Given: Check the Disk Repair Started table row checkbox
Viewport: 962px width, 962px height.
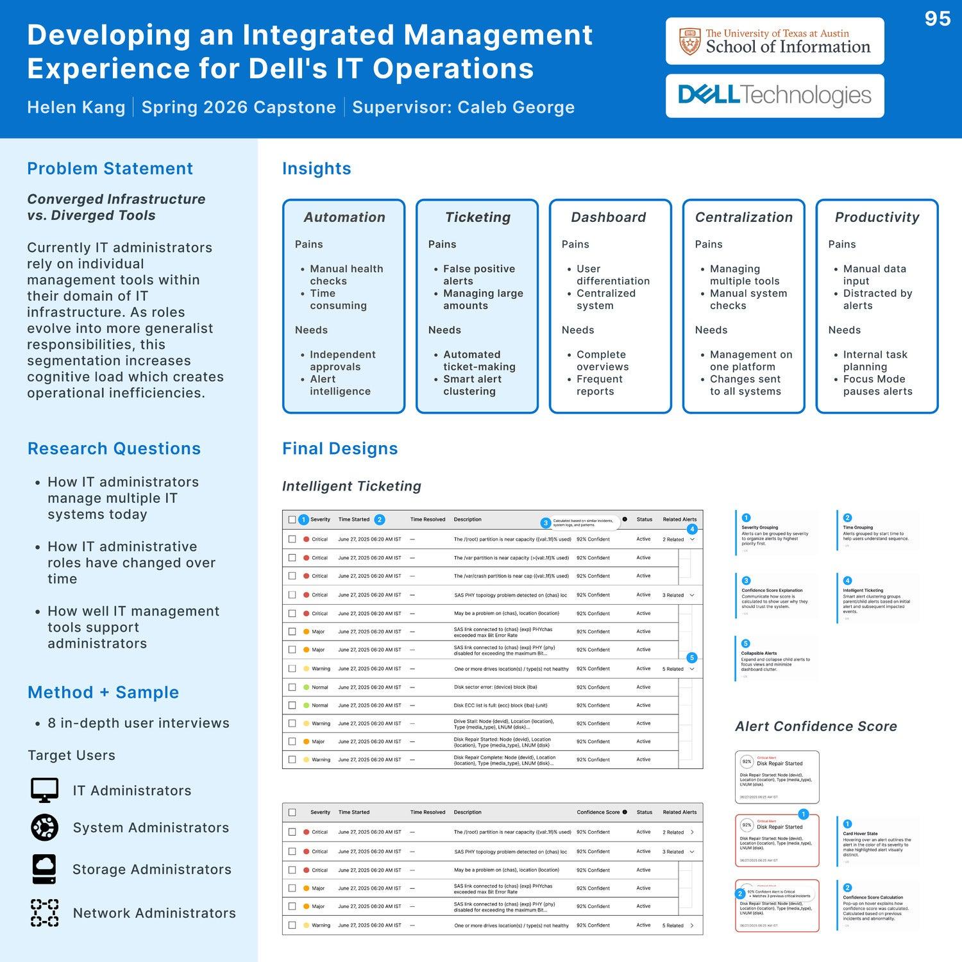Looking at the screenshot, I should [x=292, y=741].
